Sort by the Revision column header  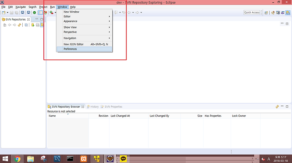pyautogui.click(x=99, y=116)
